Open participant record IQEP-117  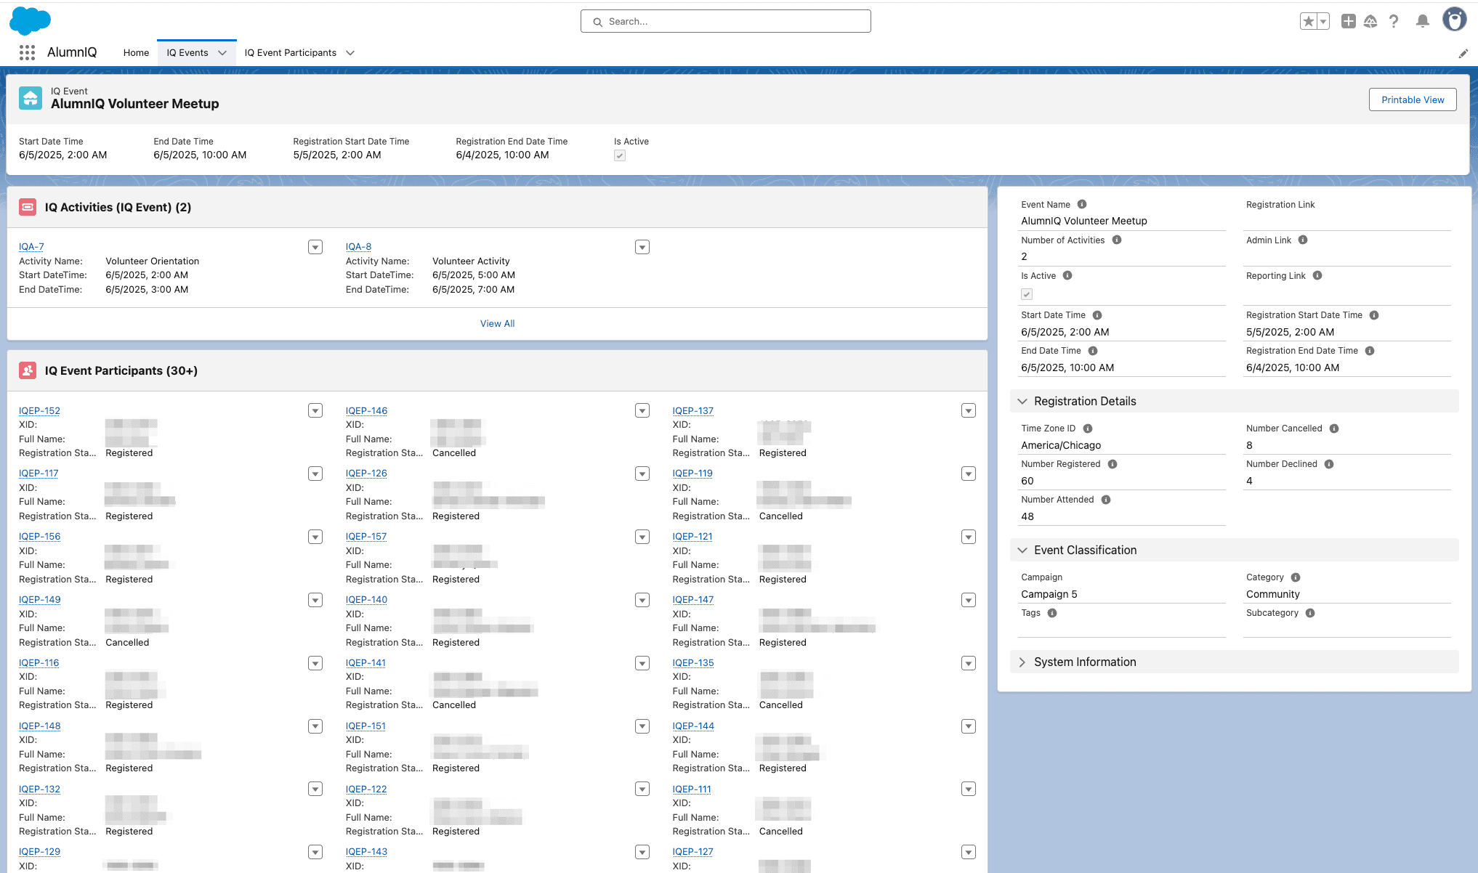(39, 473)
